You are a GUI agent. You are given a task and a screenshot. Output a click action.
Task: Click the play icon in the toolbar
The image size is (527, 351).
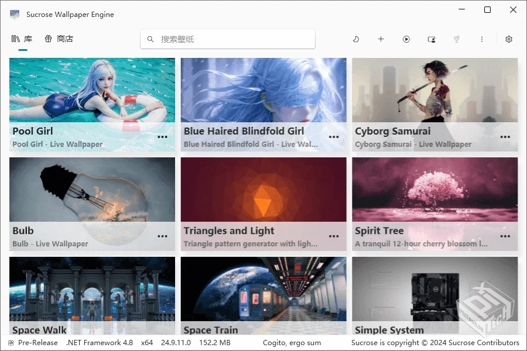tap(406, 39)
